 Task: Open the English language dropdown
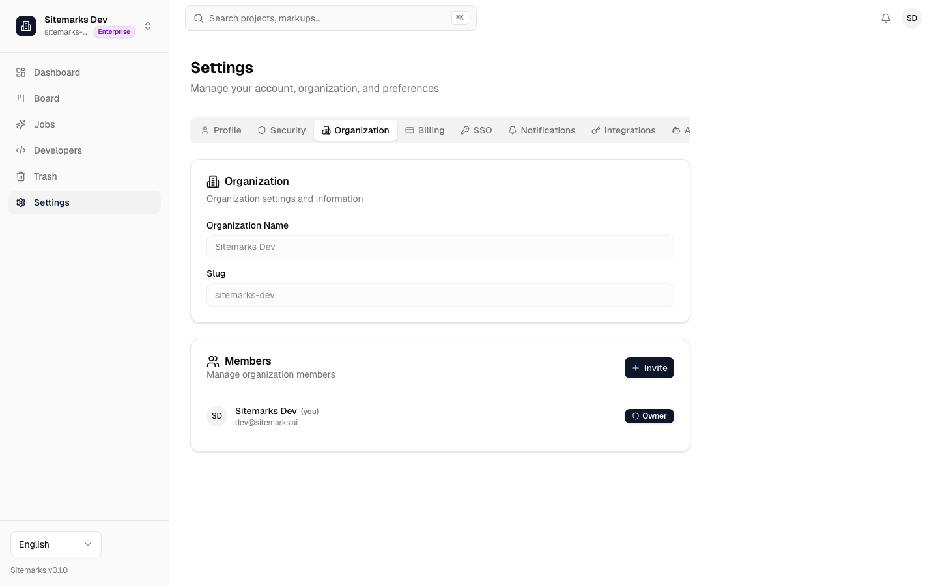55,544
